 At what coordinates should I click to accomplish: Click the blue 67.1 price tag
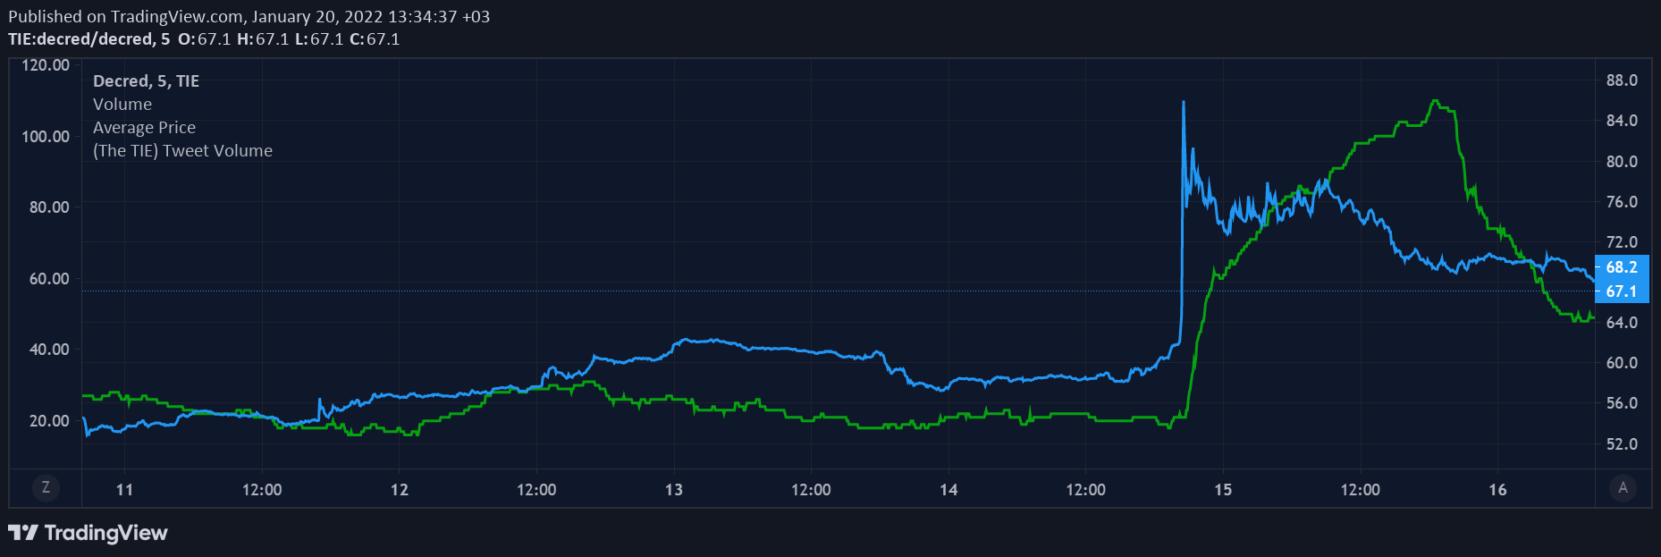pyautogui.click(x=1621, y=291)
